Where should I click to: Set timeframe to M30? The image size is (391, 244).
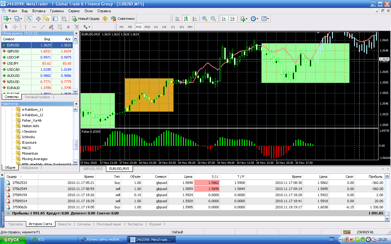[x=147, y=27]
